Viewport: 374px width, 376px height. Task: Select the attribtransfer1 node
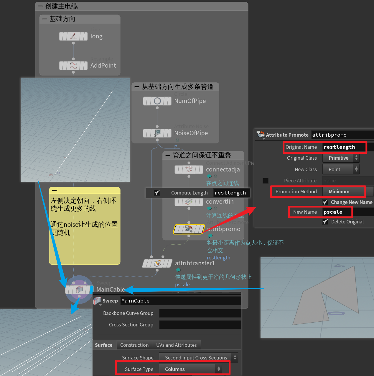click(x=157, y=263)
